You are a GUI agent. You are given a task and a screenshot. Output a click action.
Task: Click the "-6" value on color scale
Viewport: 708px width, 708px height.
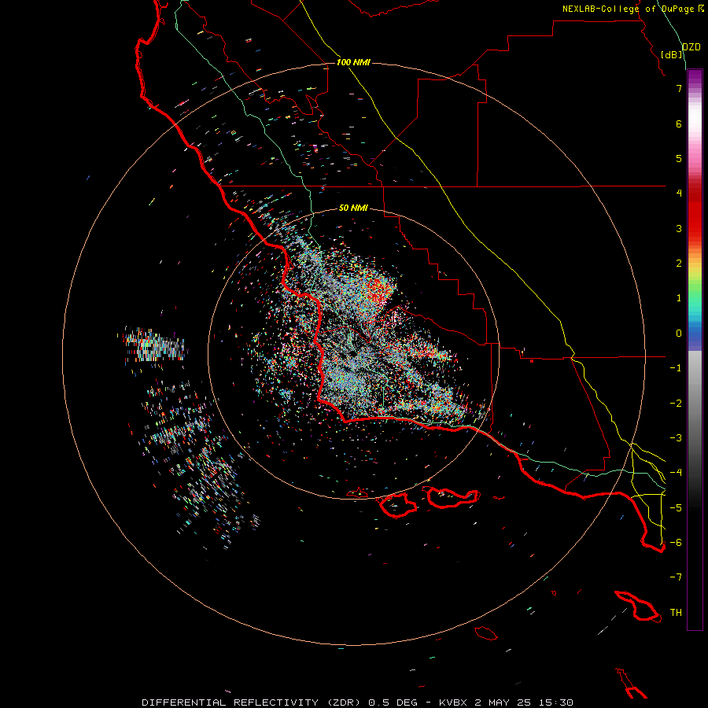(676, 543)
